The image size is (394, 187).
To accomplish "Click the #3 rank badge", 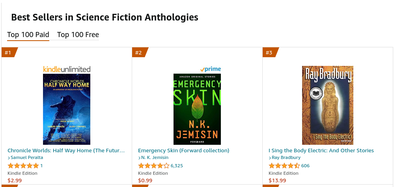I will [x=269, y=52].
